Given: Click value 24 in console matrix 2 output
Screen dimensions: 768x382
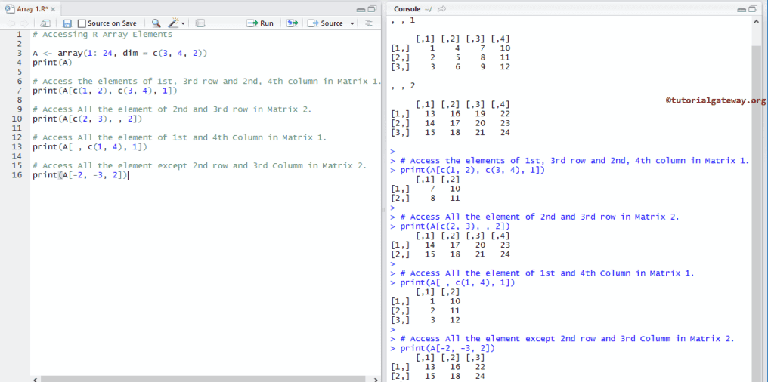Looking at the screenshot, I should (505, 132).
